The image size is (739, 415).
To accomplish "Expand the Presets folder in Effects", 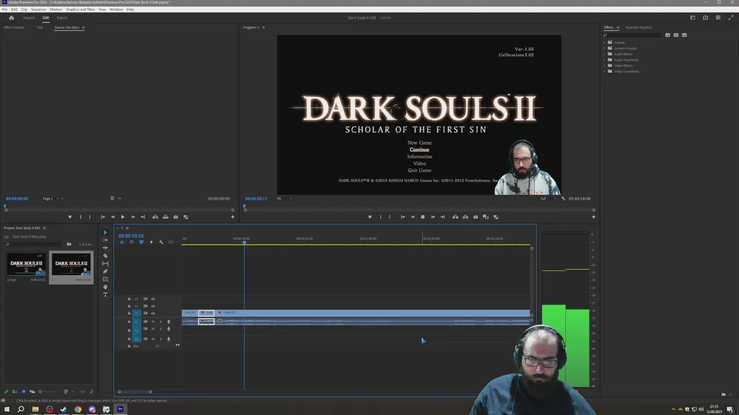I will 604,43.
